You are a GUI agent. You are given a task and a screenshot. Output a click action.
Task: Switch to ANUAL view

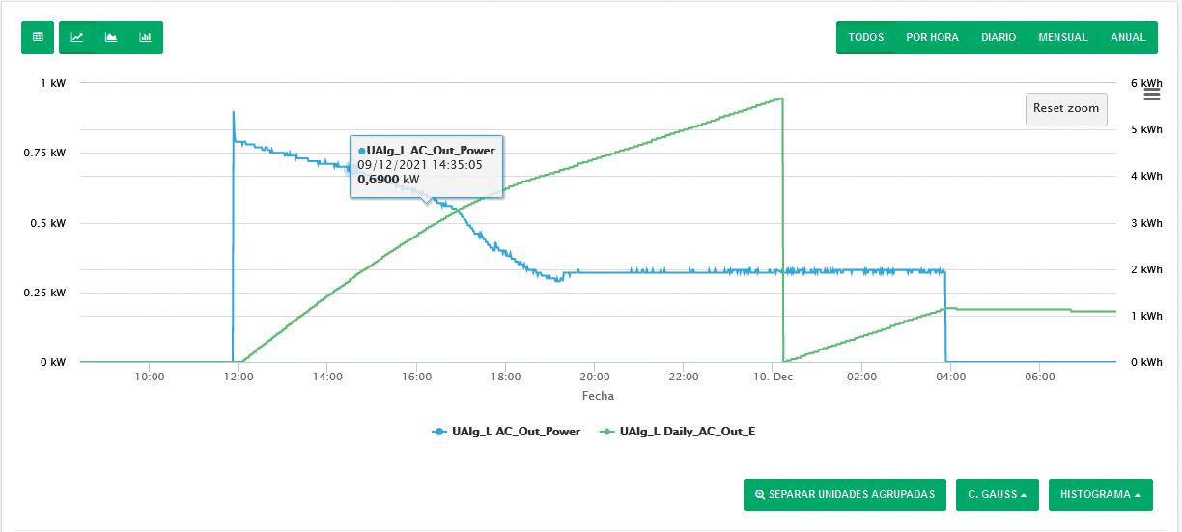[1128, 38]
